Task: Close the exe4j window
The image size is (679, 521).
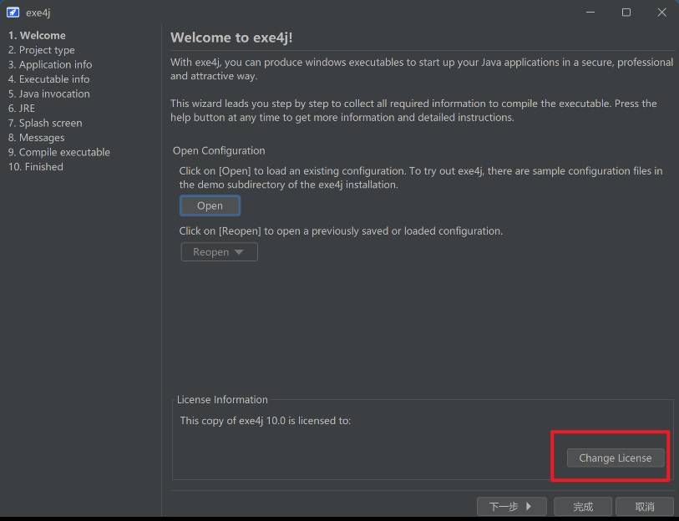Action: pos(661,13)
